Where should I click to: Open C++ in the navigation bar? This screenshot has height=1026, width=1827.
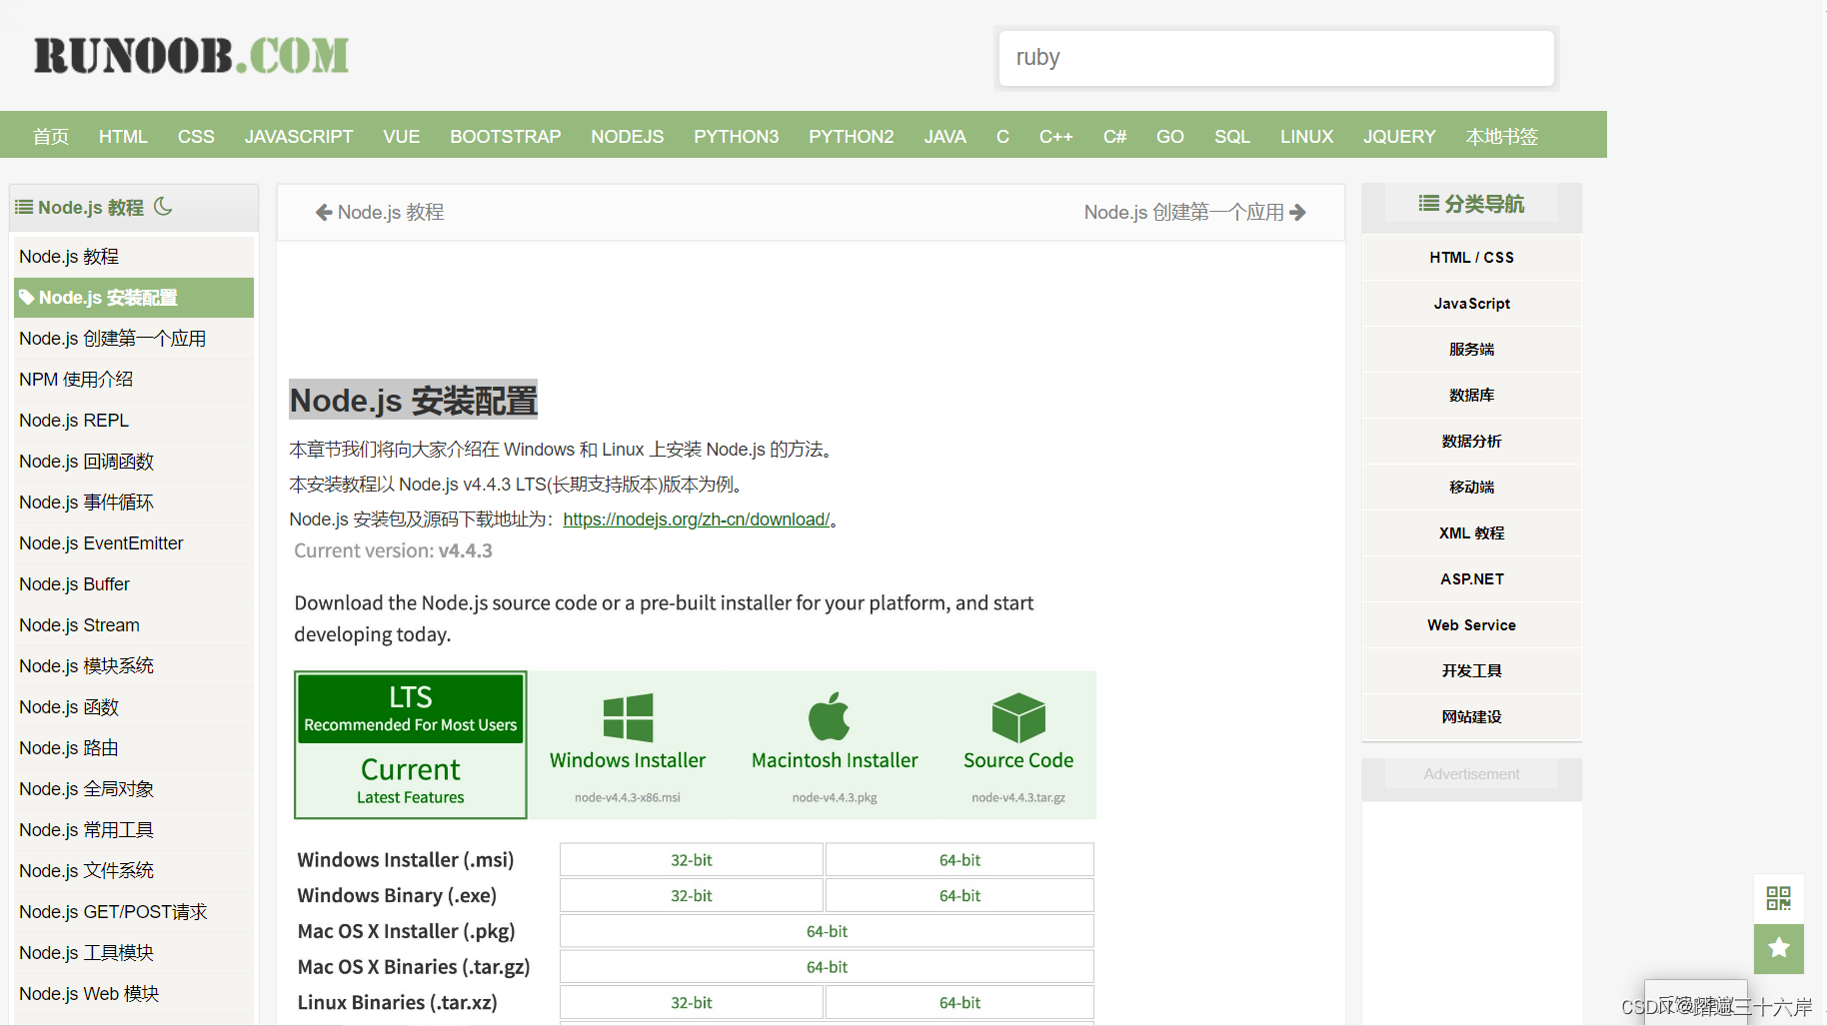click(1055, 136)
